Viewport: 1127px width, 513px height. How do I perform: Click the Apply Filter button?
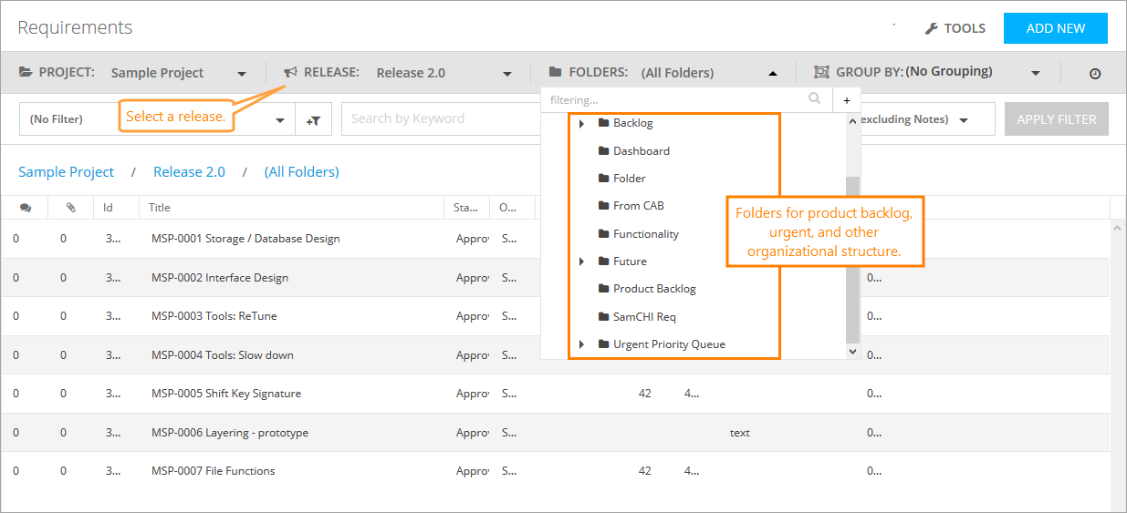tap(1056, 119)
